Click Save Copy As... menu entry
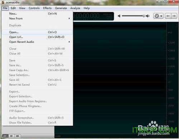179x139 pixels. point(37,70)
